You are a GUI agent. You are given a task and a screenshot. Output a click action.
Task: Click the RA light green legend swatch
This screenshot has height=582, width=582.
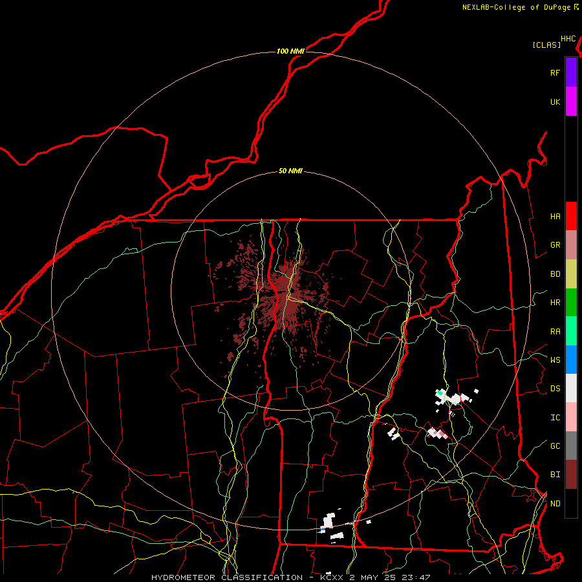coord(571,331)
